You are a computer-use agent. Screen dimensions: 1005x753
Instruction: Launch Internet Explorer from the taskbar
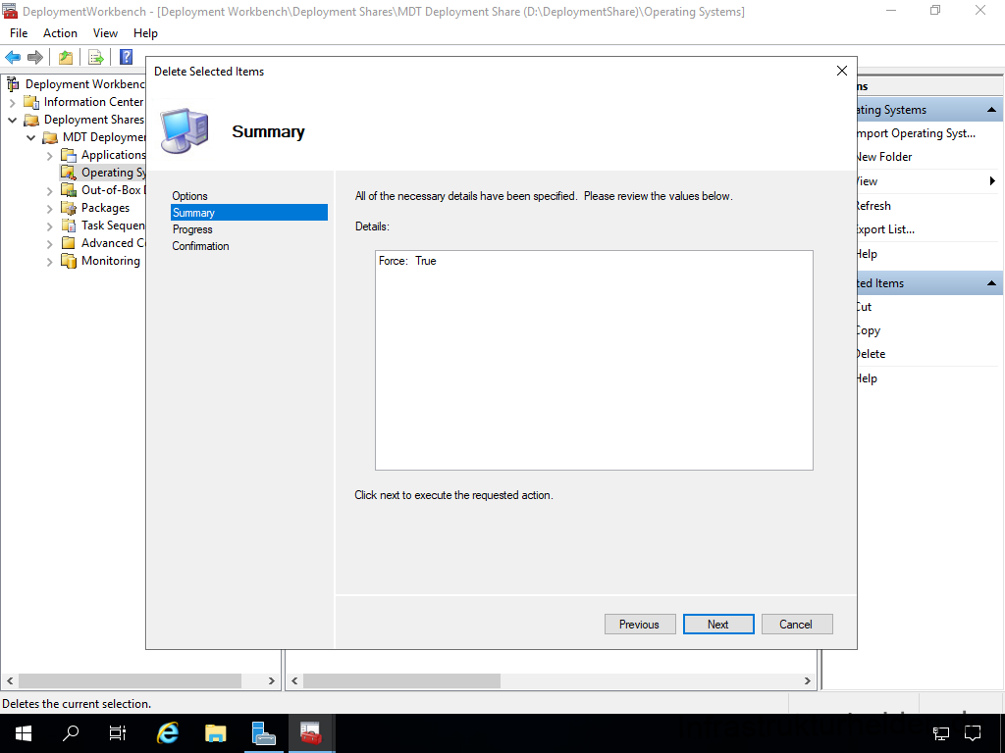point(167,733)
